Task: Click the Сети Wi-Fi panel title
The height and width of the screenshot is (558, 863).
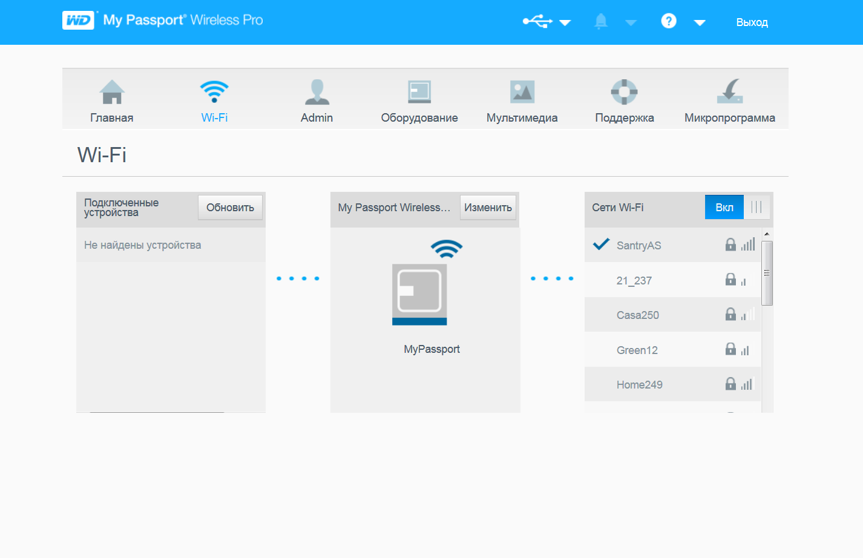Action: tap(617, 208)
